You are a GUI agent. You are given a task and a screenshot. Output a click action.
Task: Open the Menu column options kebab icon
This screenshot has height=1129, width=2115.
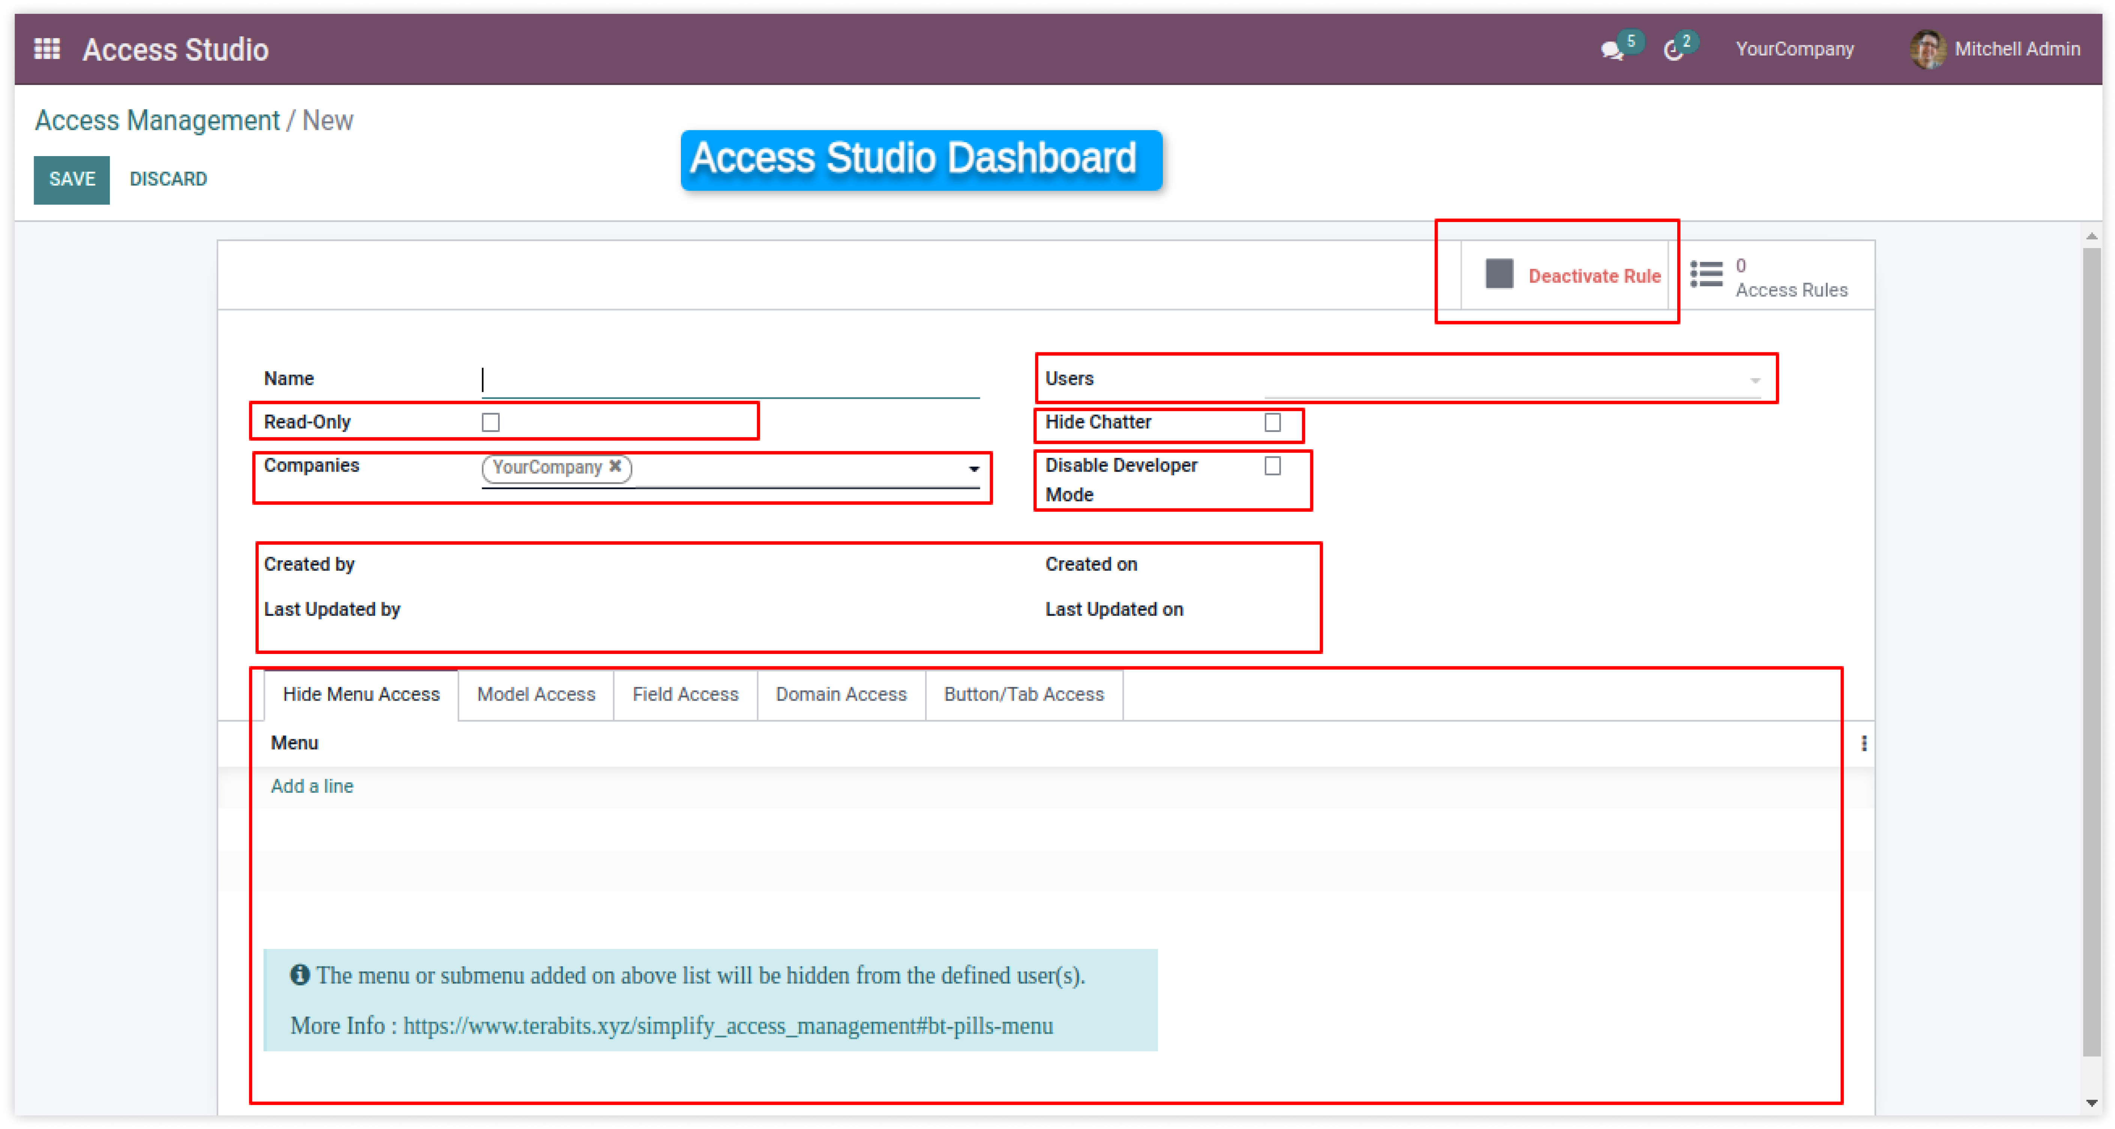1864,743
